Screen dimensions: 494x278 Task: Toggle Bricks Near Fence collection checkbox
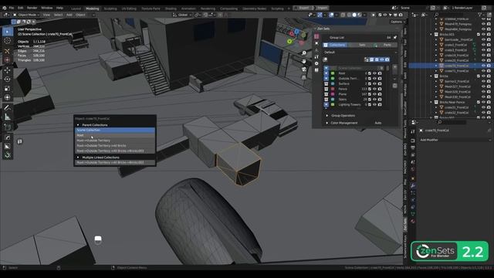coord(479,102)
